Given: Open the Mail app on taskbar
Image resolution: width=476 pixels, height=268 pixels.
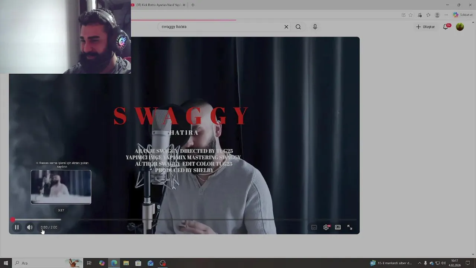Looking at the screenshot, I should tap(150, 263).
